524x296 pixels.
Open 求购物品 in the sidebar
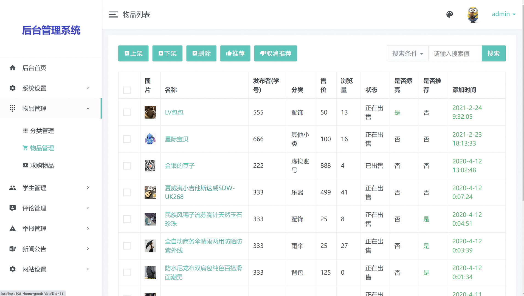(42, 166)
